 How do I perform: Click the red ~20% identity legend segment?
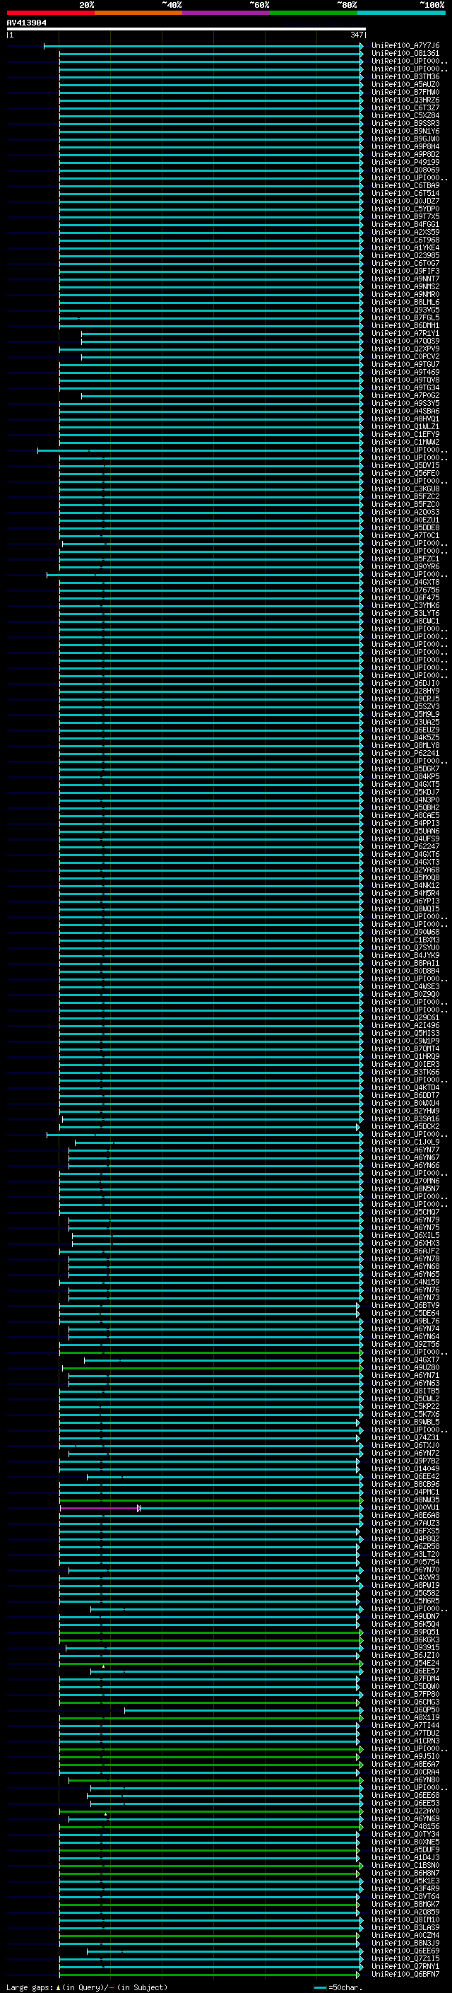[50, 13]
